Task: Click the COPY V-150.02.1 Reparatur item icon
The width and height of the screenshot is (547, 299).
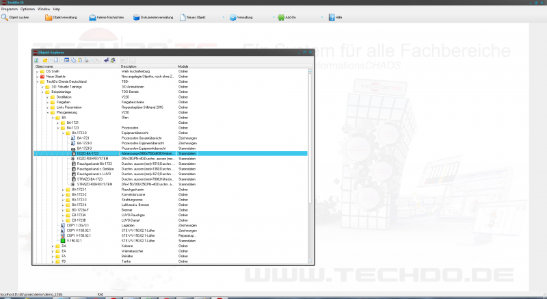Action: pyautogui.click(x=63, y=236)
